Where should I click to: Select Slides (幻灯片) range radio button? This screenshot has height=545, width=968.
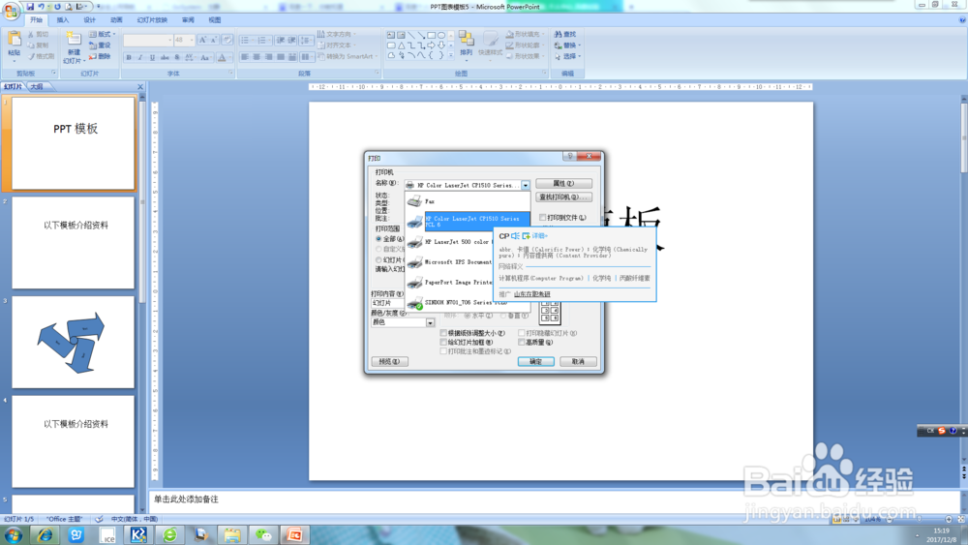tap(378, 259)
